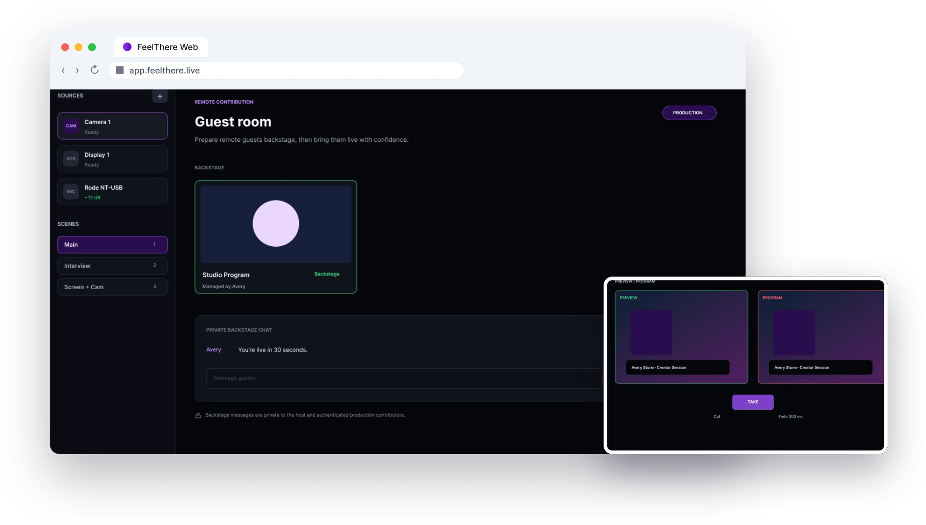Image resolution: width=926 pixels, height=525 pixels.
Task: Go forward in browser history
Action: pos(77,70)
